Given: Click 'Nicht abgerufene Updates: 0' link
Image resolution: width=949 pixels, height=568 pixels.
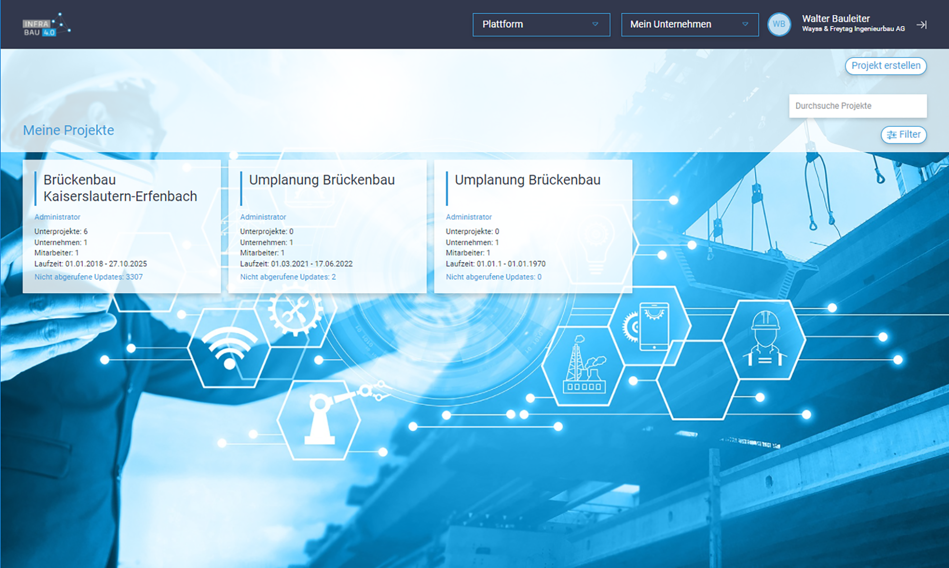Looking at the screenshot, I should 493,277.
